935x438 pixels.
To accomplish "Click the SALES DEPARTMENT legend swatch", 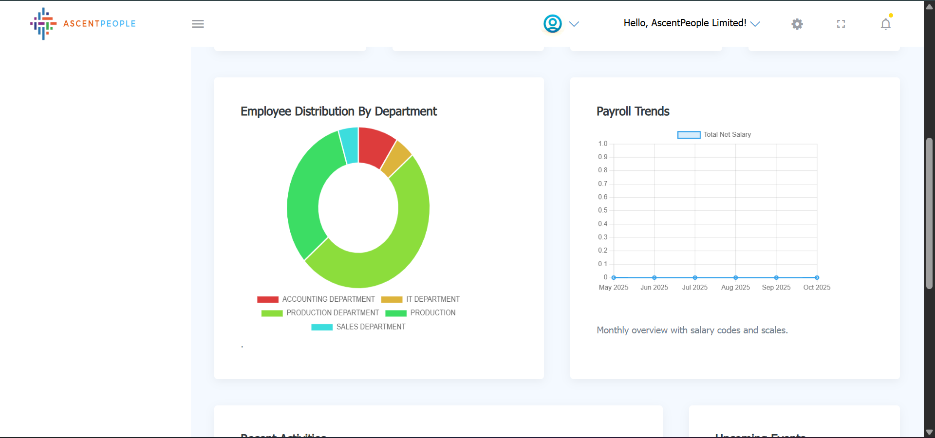I will point(322,327).
